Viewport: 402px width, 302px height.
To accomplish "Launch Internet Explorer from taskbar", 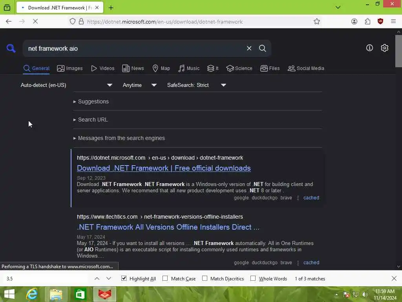I will tap(32, 294).
